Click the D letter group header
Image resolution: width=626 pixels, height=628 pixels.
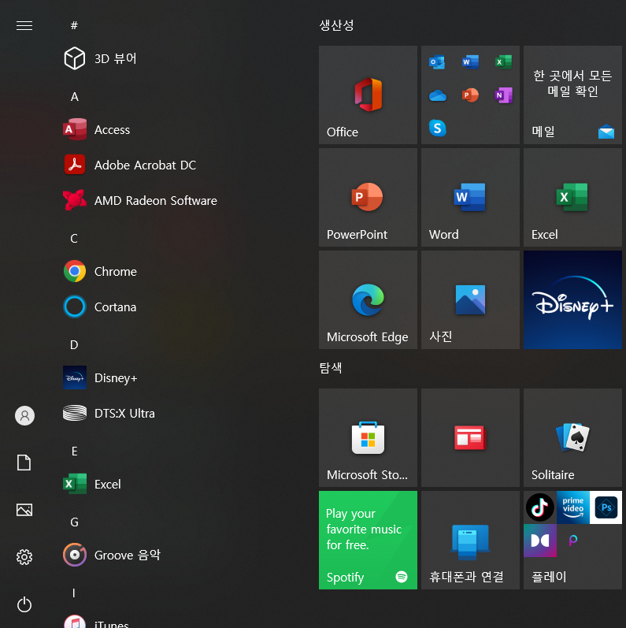pyautogui.click(x=74, y=344)
